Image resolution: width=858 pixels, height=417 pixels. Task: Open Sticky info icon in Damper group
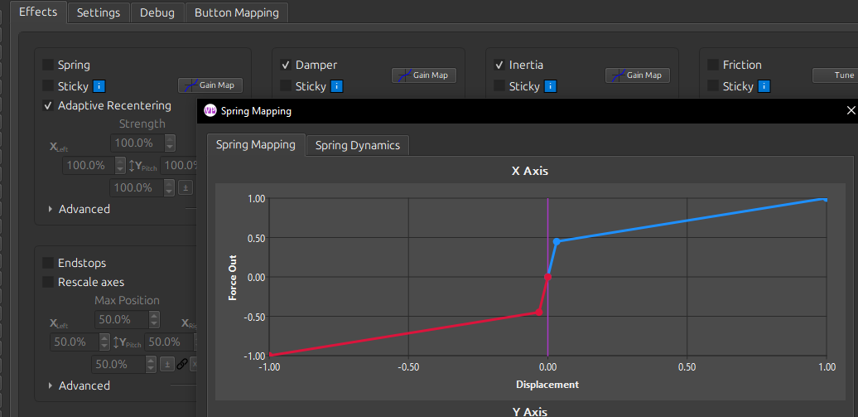[x=337, y=86]
